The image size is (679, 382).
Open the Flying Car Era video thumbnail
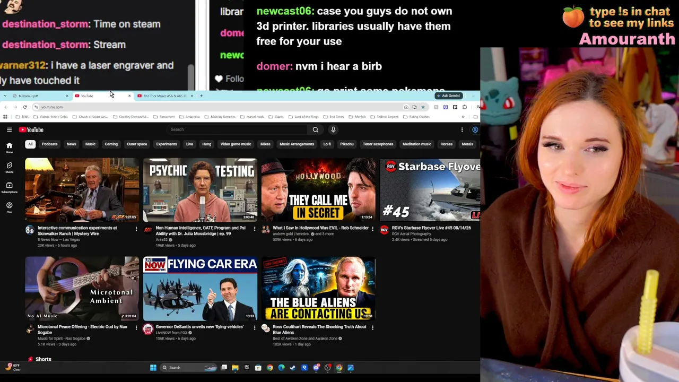[x=200, y=289]
